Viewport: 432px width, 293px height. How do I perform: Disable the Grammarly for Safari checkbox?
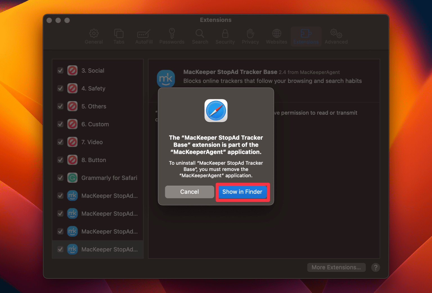[60, 178]
